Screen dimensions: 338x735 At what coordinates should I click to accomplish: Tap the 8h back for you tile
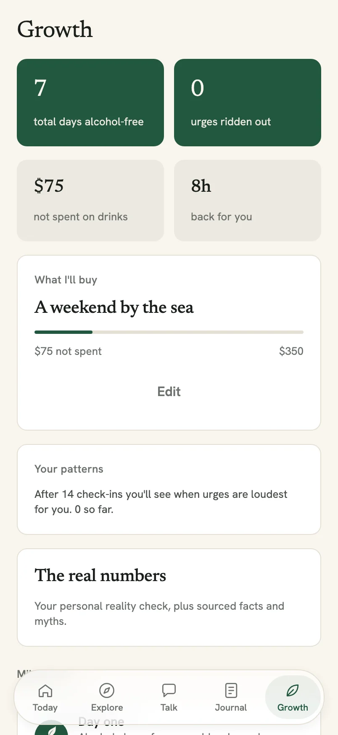[248, 201]
